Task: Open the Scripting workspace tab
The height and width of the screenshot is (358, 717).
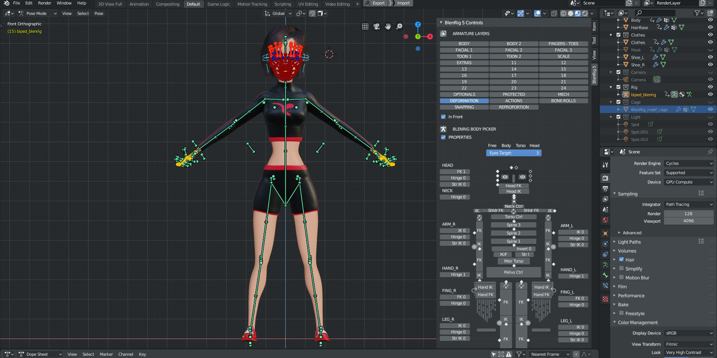Action: (x=283, y=4)
